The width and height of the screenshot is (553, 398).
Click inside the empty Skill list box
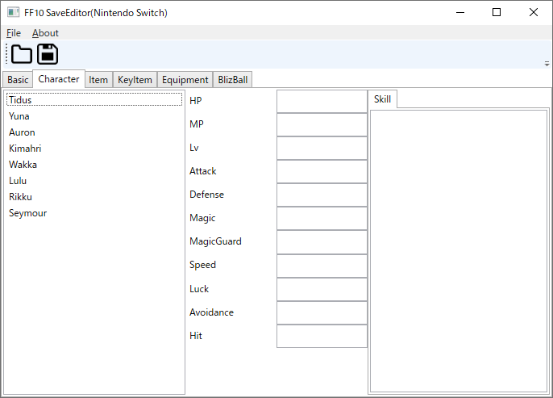tap(459, 251)
